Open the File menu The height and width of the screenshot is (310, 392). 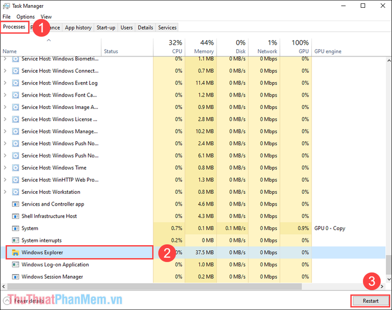click(7, 17)
